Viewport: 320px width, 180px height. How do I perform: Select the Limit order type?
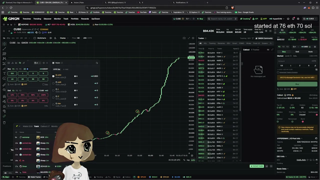[x=287, y=56]
